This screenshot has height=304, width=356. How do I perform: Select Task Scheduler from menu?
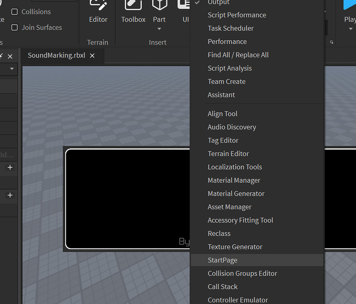click(x=257, y=28)
